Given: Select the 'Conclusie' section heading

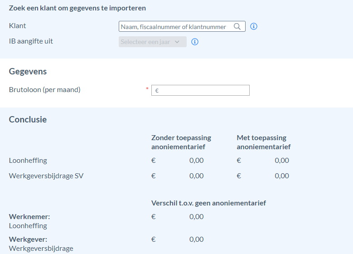Looking at the screenshot, I should point(28,119).
